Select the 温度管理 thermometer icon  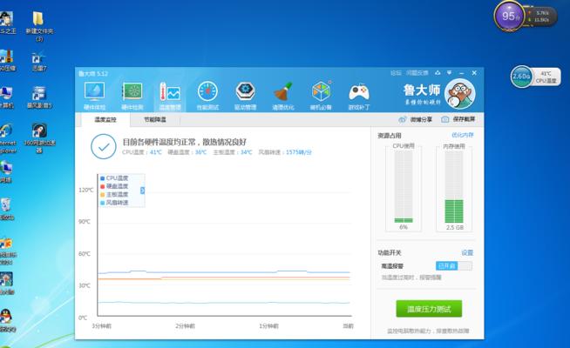tap(170, 96)
